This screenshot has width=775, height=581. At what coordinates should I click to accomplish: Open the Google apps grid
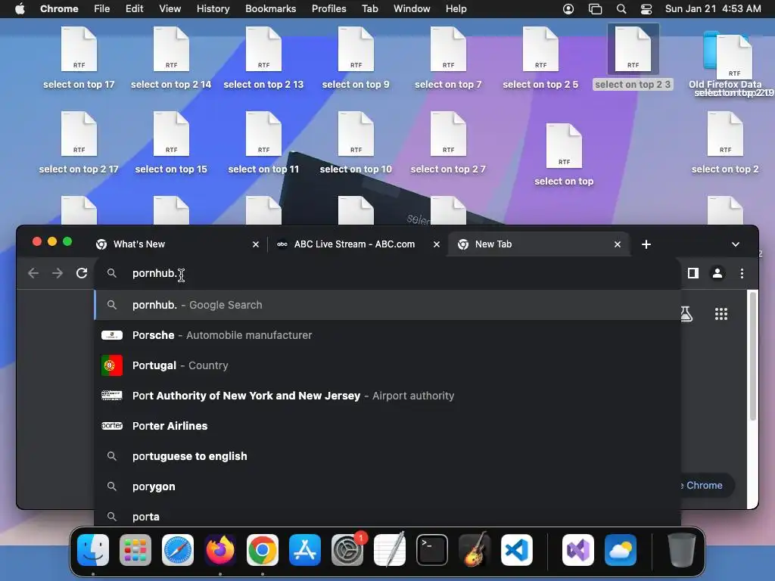pos(721,314)
